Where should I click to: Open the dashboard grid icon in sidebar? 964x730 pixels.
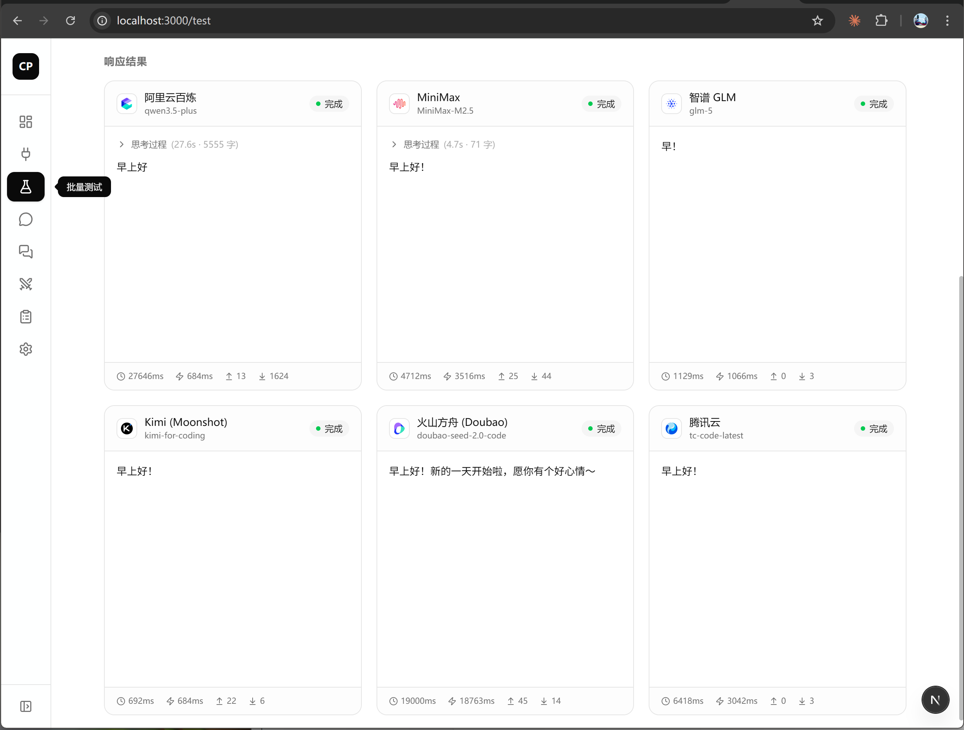pos(26,122)
